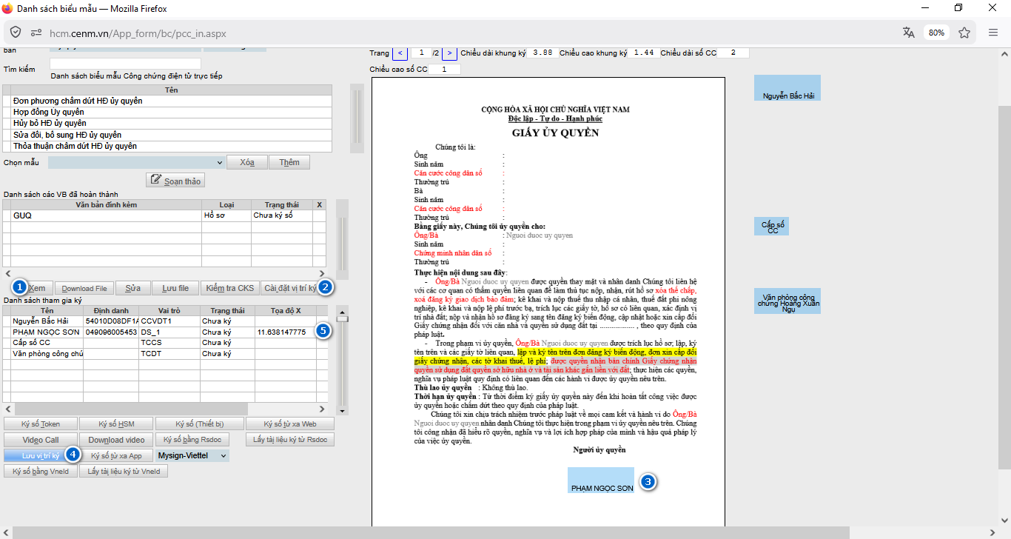Click attached documents horizontal scrollbar left arrow
Viewport: 1011px width, 539px height.
[7, 274]
